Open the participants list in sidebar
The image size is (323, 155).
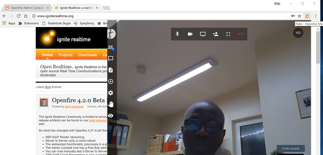(x=110, y=47)
